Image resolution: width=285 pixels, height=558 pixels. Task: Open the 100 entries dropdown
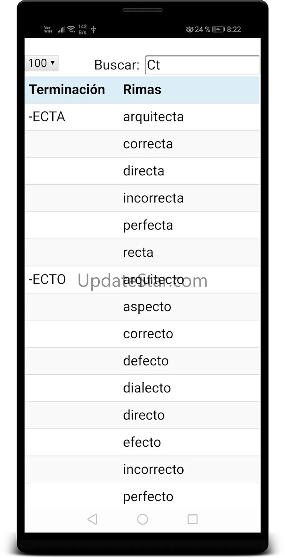tap(42, 63)
